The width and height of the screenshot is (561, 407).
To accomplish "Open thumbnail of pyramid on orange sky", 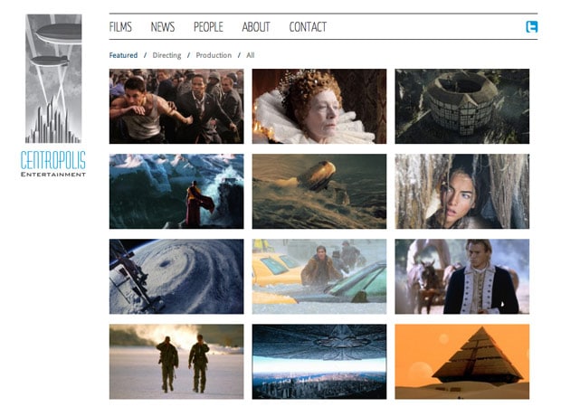I will 461,362.
